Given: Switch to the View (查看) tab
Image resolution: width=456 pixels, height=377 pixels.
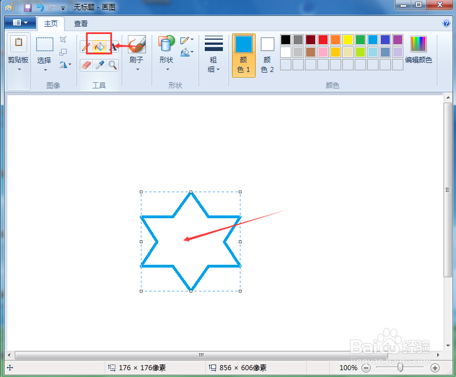Looking at the screenshot, I should pos(80,24).
